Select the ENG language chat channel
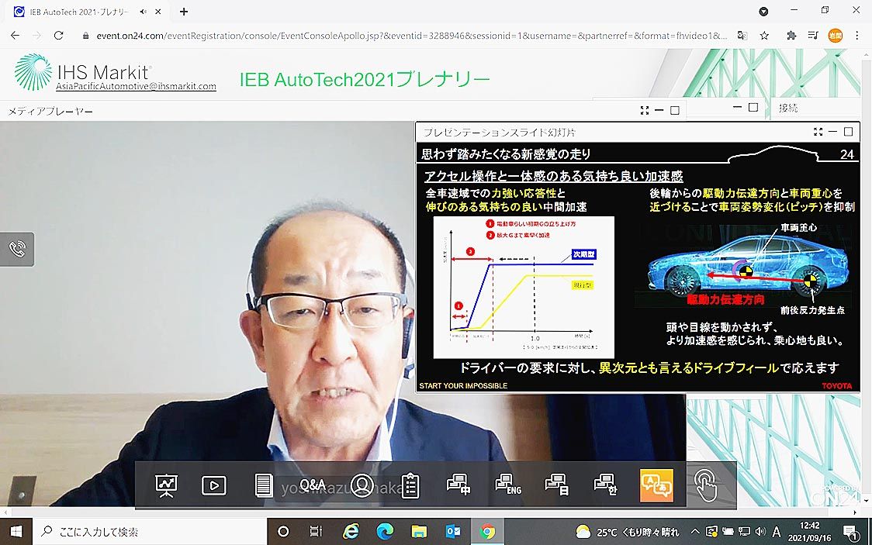Screen dimensions: 872x545 pos(508,485)
